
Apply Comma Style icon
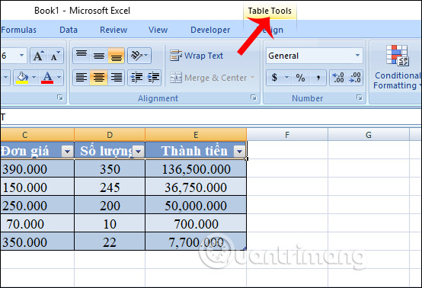pos(318,78)
